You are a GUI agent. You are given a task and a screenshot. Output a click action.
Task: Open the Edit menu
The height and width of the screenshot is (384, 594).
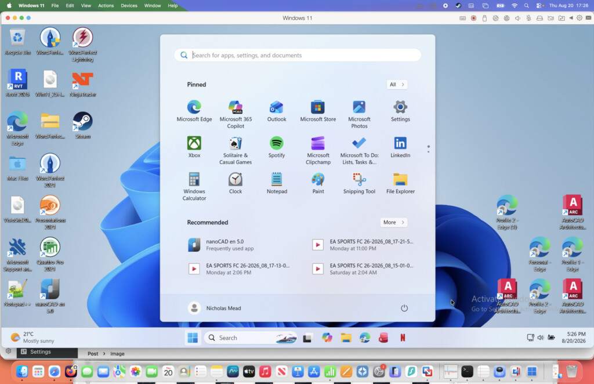click(70, 6)
